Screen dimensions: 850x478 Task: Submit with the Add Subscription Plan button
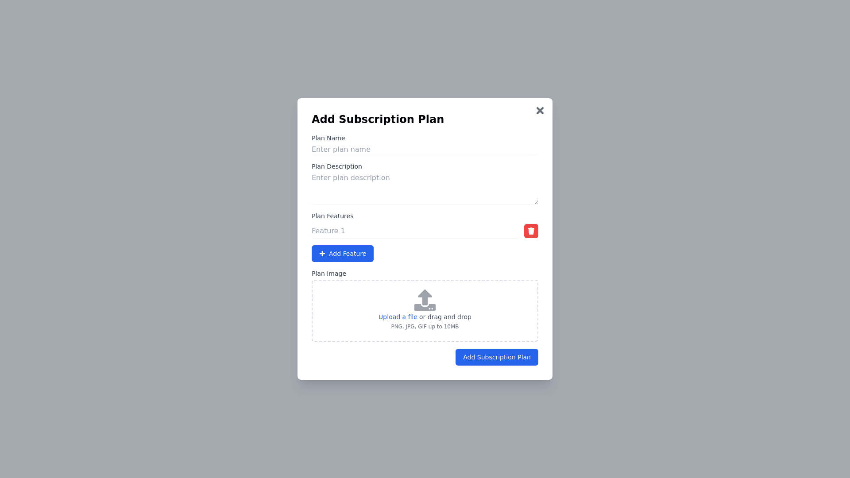coord(496,357)
